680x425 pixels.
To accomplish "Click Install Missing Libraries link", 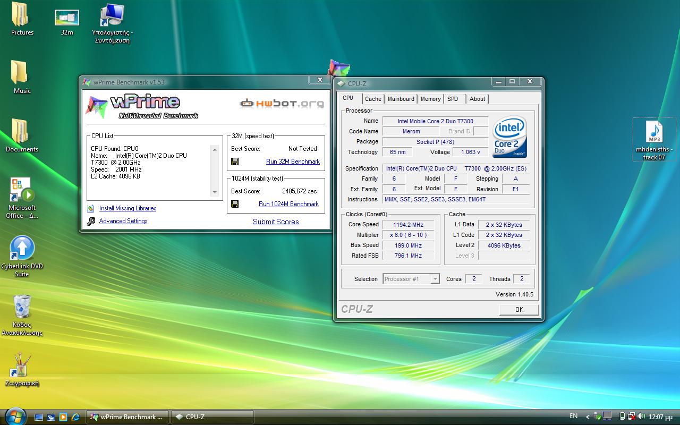I will [127, 209].
